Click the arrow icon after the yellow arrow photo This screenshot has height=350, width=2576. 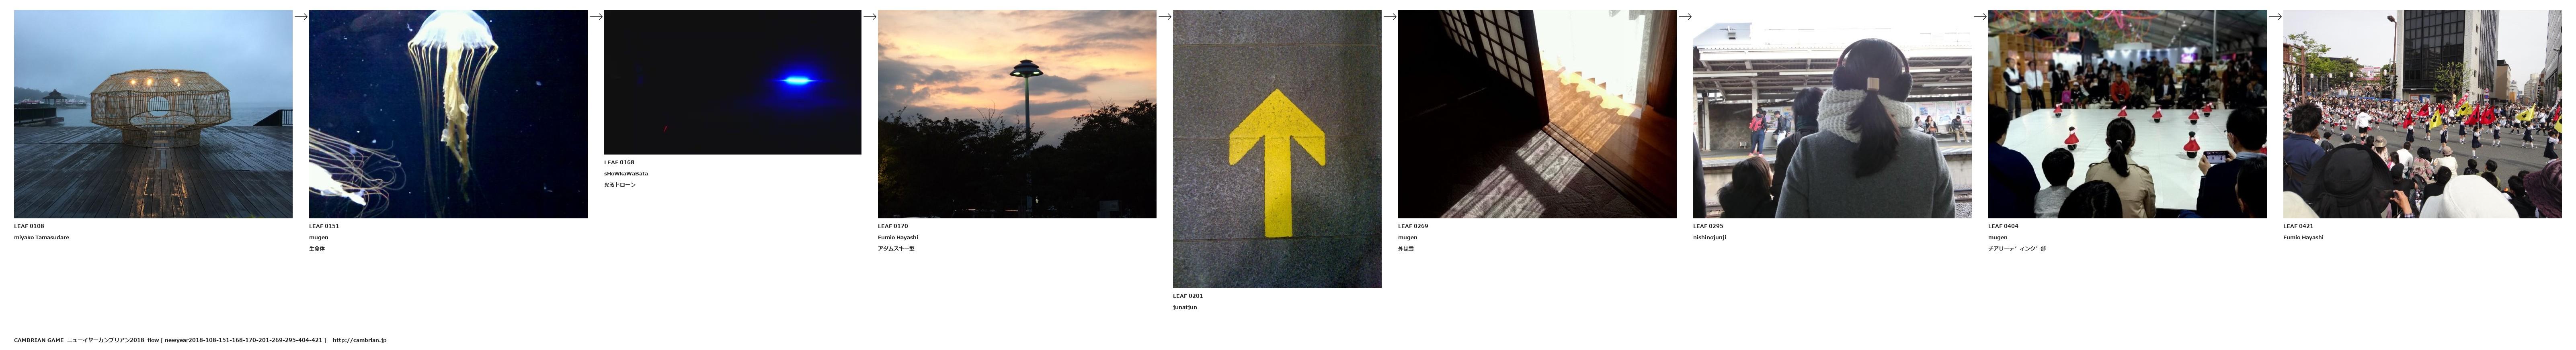point(1390,16)
